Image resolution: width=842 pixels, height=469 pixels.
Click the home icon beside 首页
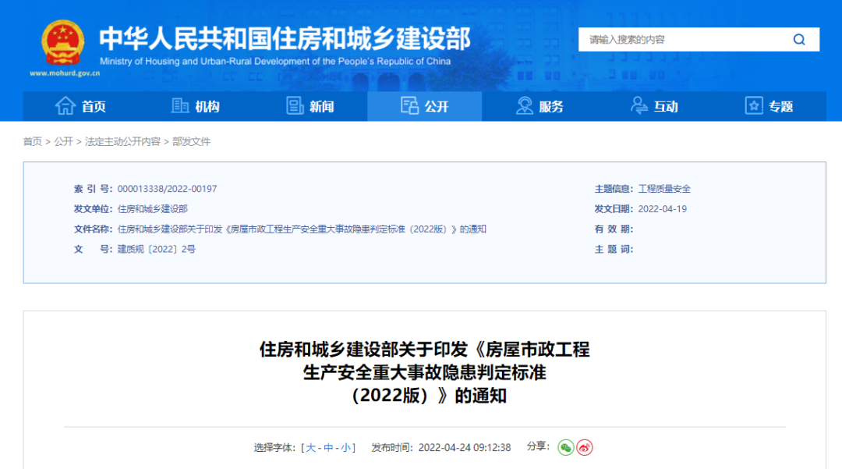[65, 106]
